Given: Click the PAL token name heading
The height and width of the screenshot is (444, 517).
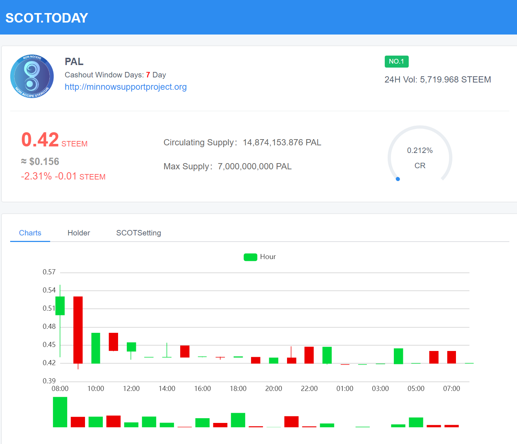Looking at the screenshot, I should (74, 62).
